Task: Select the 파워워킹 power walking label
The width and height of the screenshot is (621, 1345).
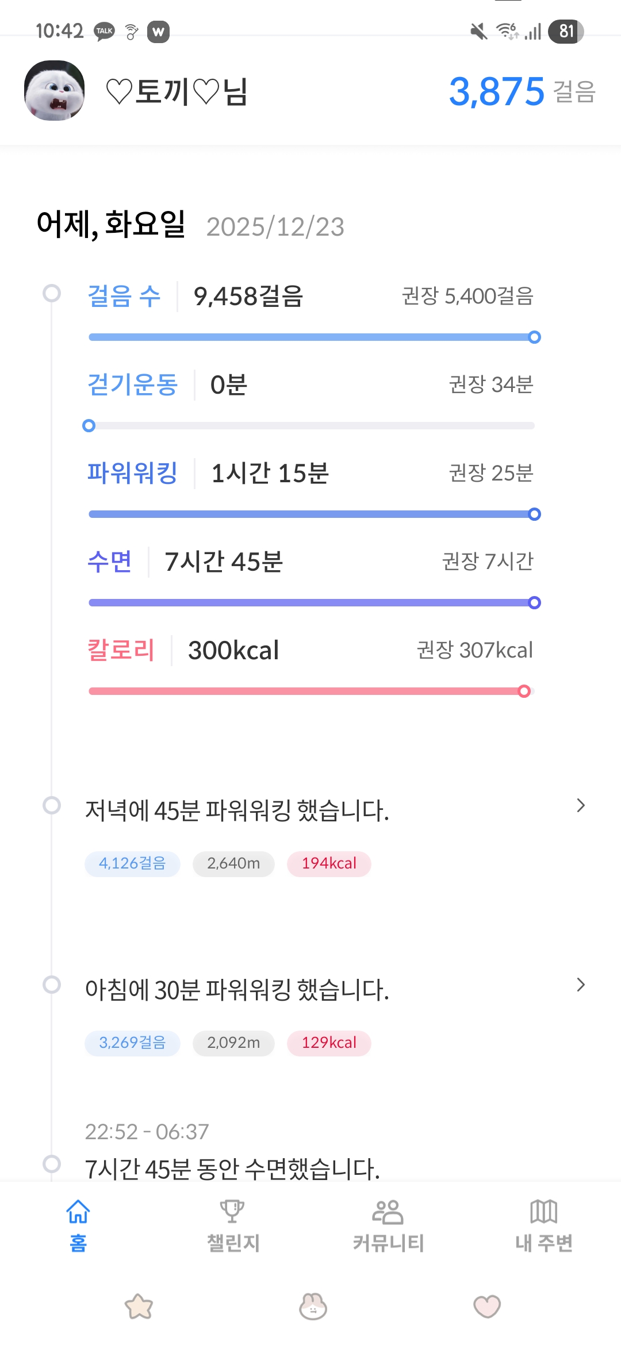Action: pyautogui.click(x=132, y=474)
